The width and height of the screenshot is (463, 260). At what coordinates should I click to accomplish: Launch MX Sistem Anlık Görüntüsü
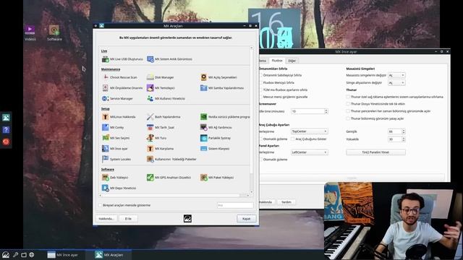[169, 59]
